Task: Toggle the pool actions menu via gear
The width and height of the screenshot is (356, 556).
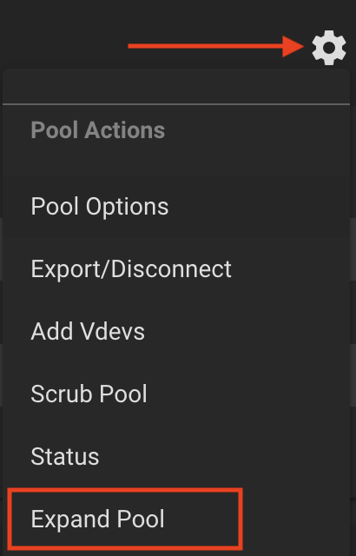Action: pyautogui.click(x=329, y=48)
